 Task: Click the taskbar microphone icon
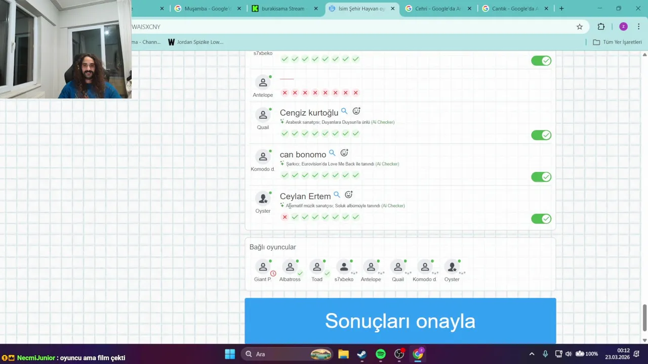point(545,354)
